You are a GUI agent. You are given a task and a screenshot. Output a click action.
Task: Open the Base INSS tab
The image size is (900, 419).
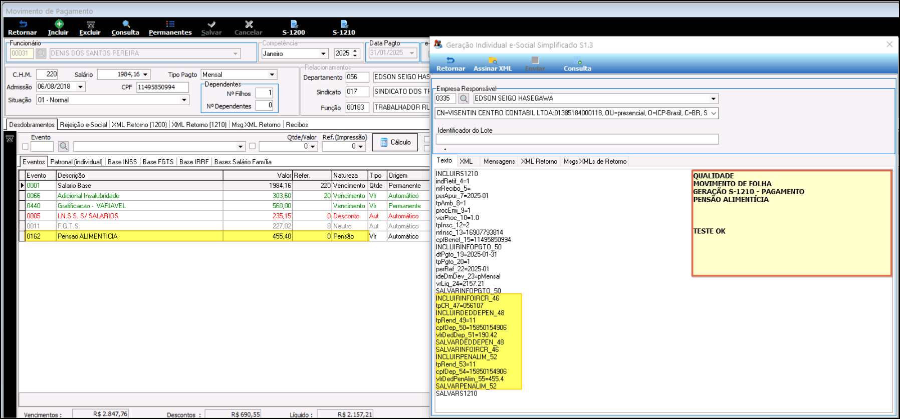point(122,162)
